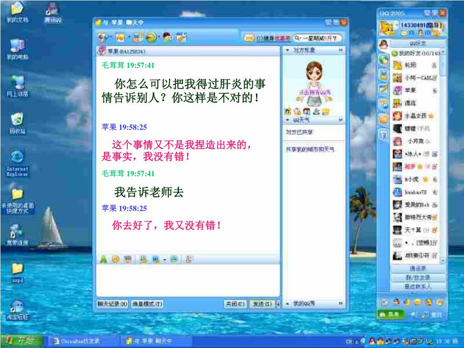Click the double-arrow on QQ天气 panel
The width and height of the screenshot is (464, 348).
click(x=341, y=120)
